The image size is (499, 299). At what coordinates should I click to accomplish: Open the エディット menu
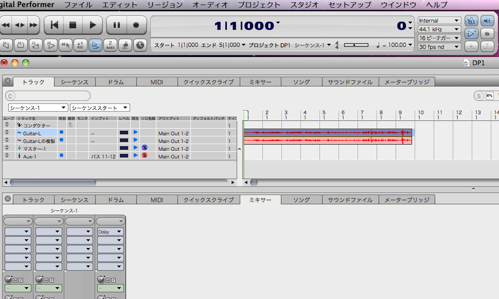click(x=120, y=5)
